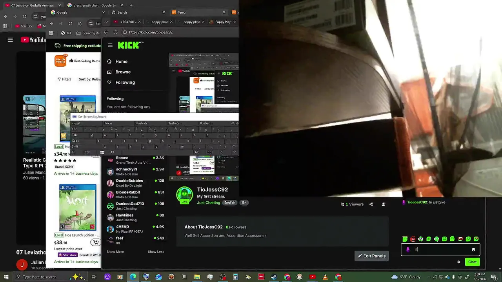The width and height of the screenshot is (502, 282).
Task: Open Task View on taskbar
Action: click(x=94, y=277)
